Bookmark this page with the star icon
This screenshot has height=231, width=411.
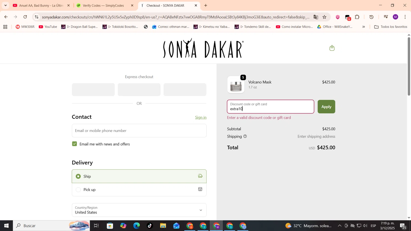click(324, 17)
